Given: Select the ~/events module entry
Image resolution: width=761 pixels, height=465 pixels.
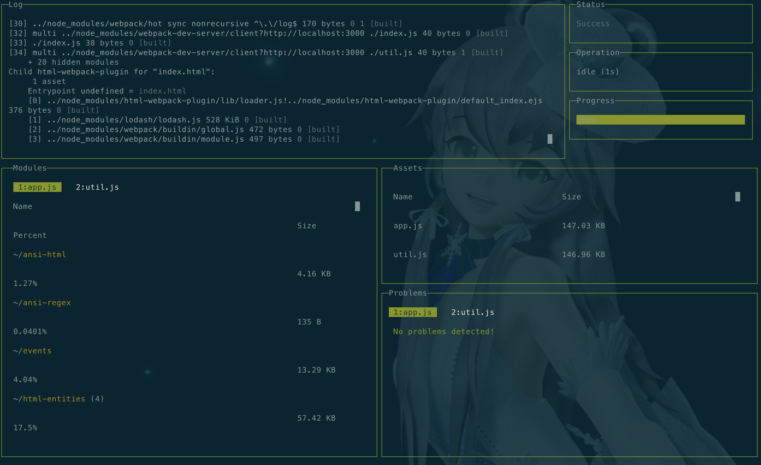Looking at the screenshot, I should coord(32,351).
